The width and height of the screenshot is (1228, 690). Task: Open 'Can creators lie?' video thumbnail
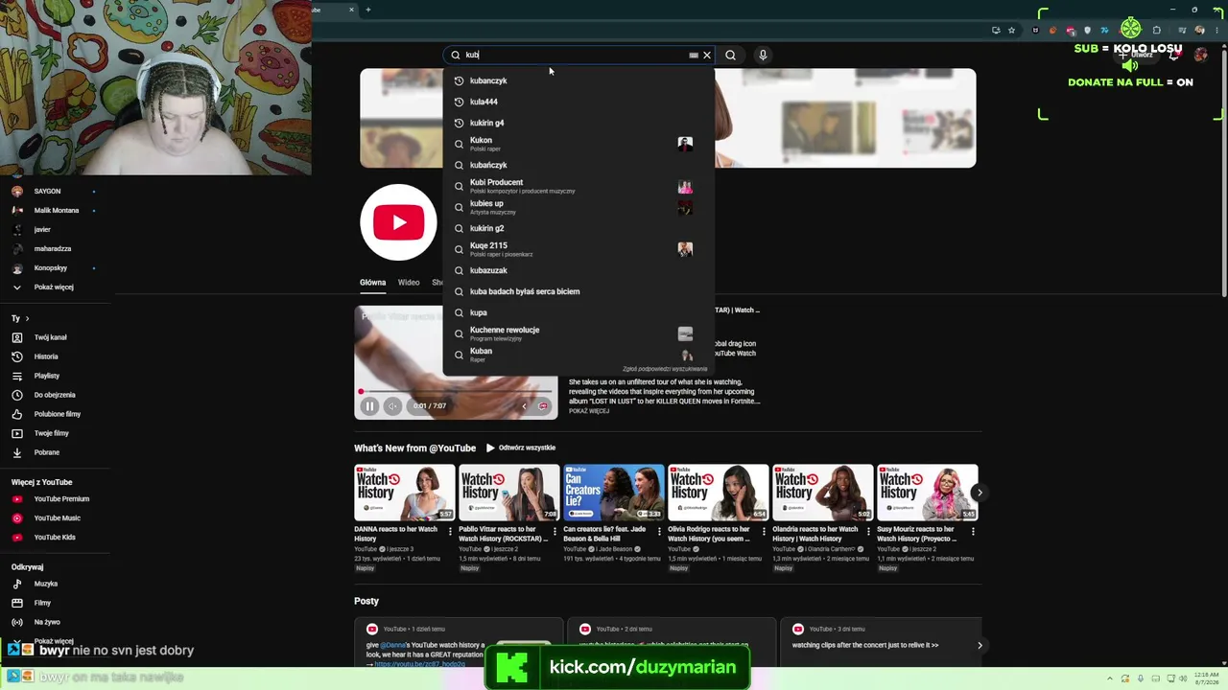tap(613, 493)
